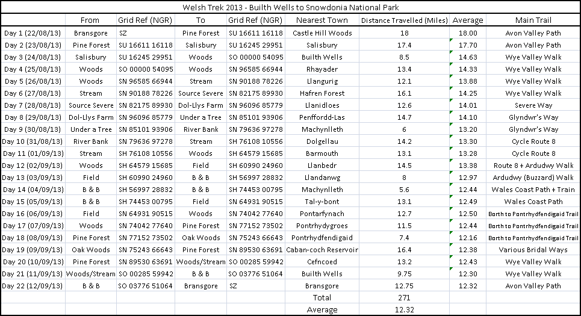Select the "From" column header cell
581x316 pixels.
[90, 20]
